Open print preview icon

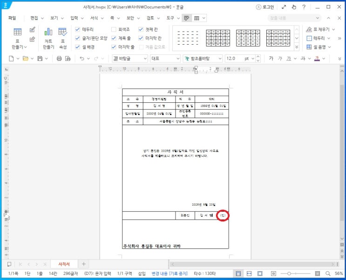(68, 59)
